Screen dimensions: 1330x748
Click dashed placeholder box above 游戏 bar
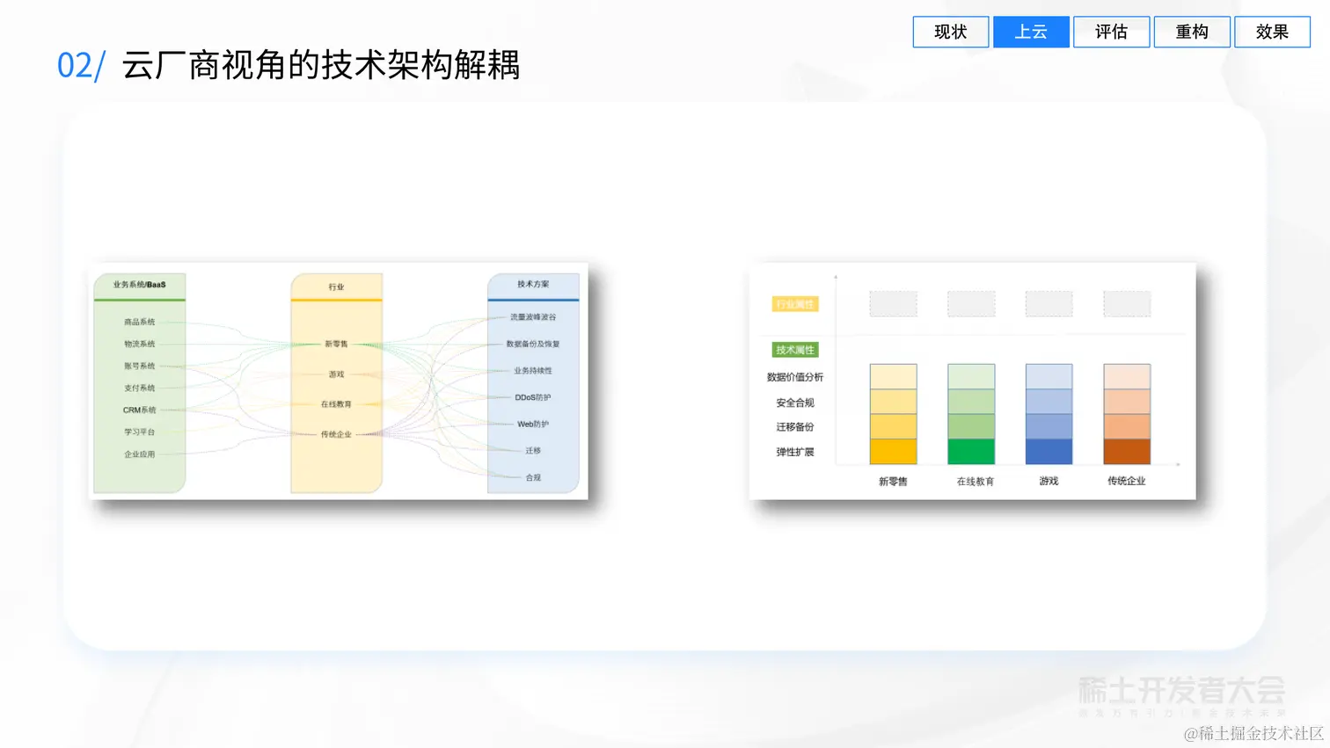(1049, 304)
